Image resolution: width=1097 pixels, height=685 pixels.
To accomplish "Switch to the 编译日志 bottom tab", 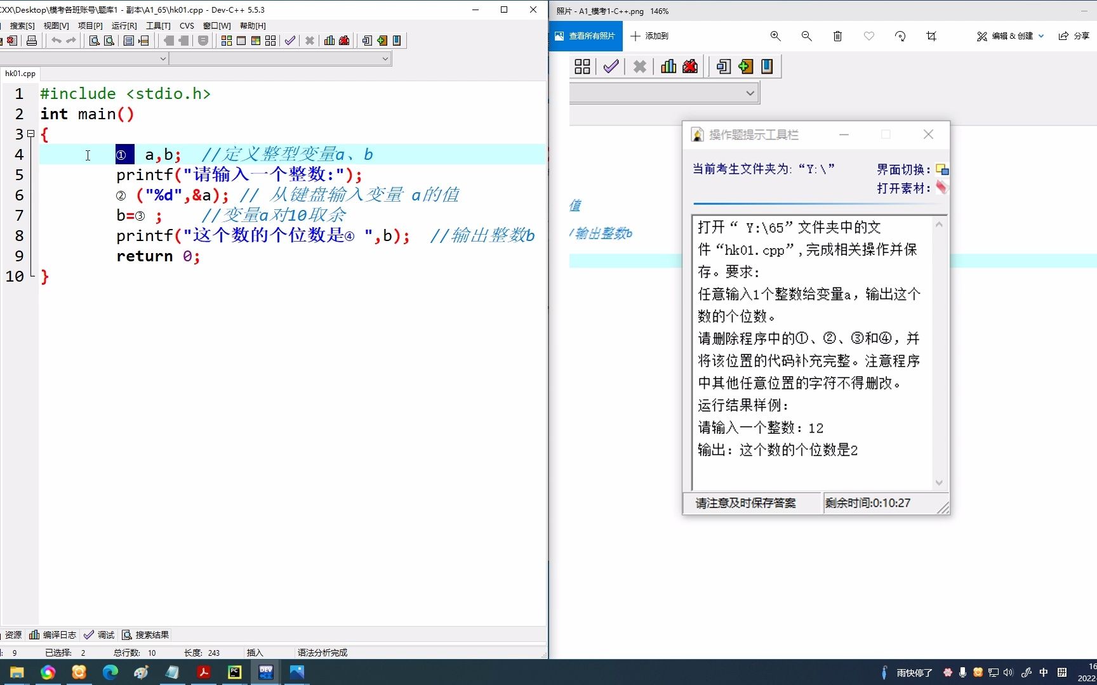I will point(53,635).
